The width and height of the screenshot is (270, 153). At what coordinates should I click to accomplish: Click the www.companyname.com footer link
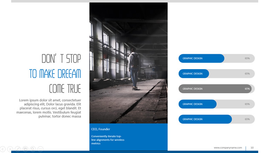[x=228, y=147]
